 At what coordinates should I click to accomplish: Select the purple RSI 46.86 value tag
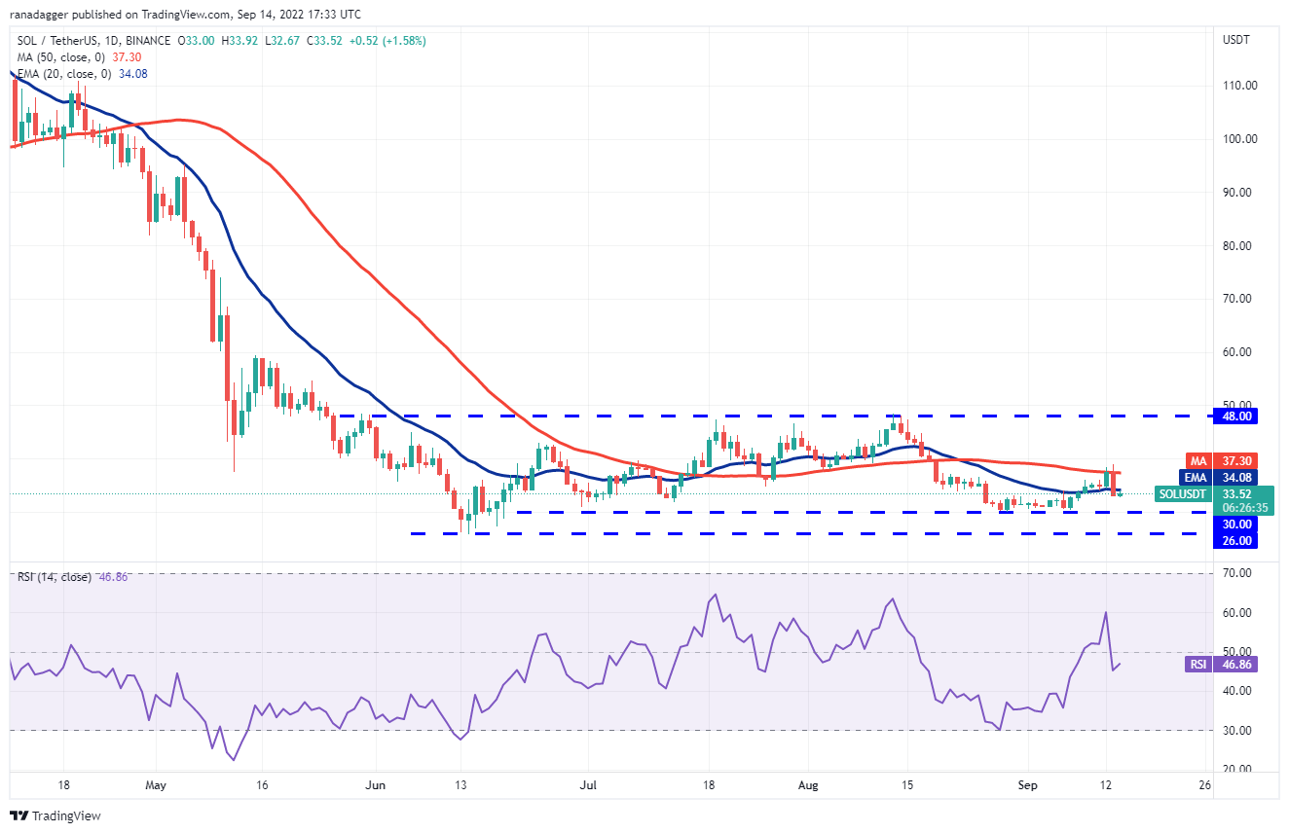tap(1221, 664)
